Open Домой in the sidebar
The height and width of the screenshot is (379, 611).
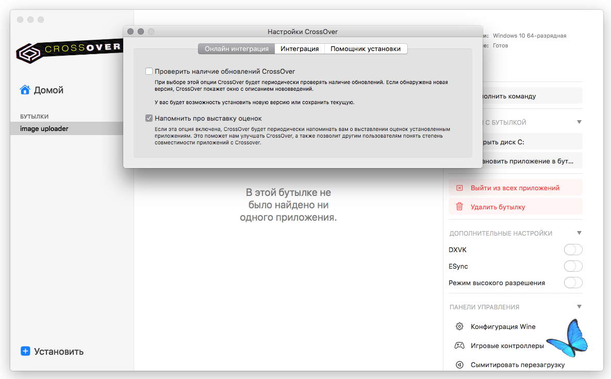(41, 90)
